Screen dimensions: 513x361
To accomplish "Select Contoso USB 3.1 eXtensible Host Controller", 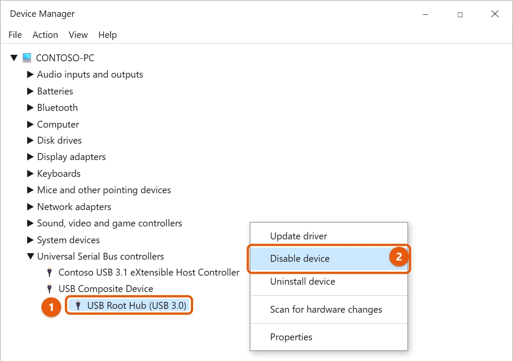I will (149, 272).
